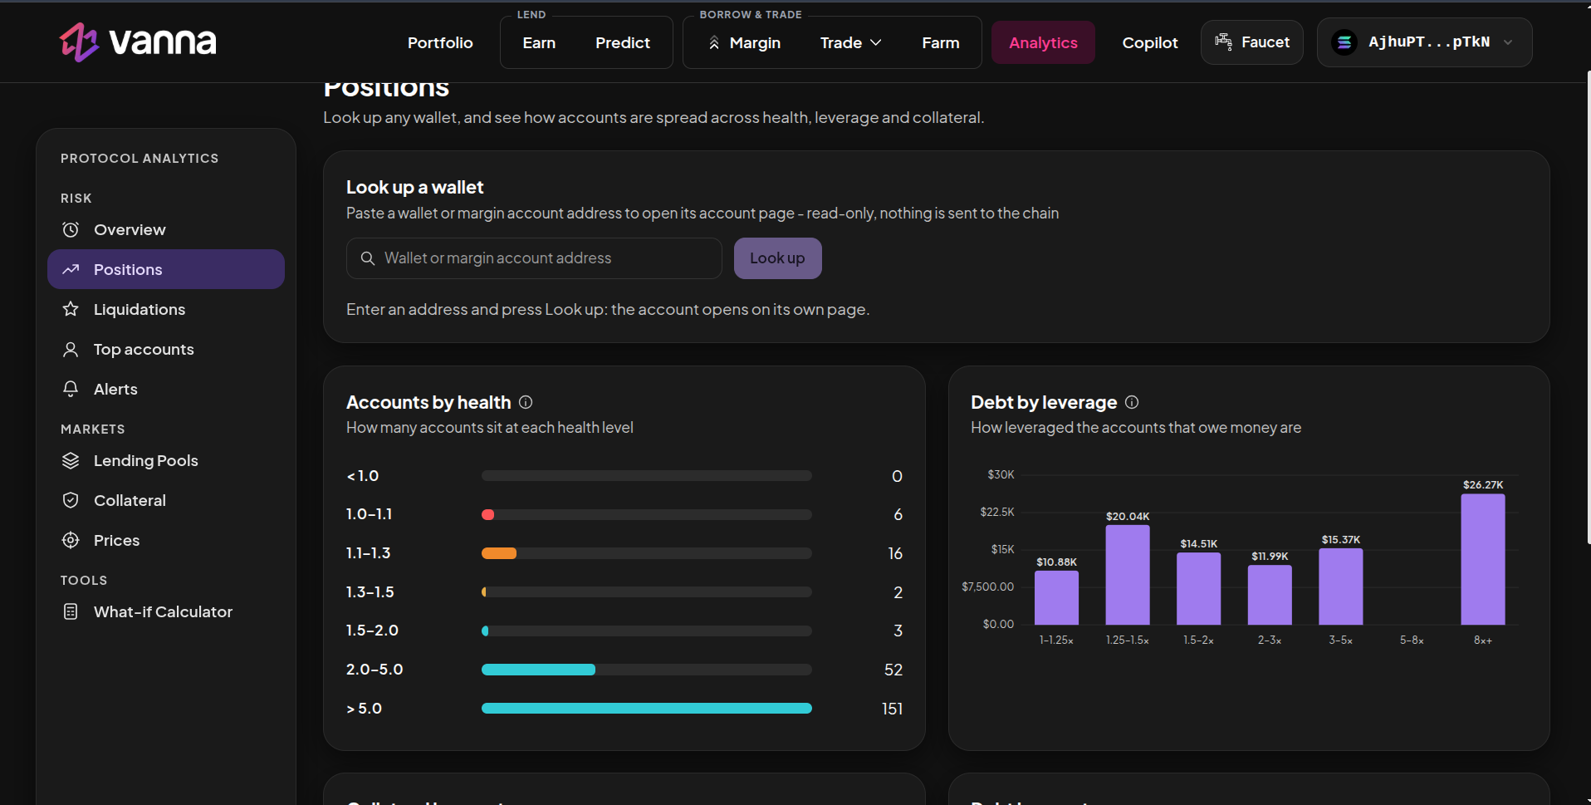Open the Portfolio tab
The image size is (1591, 805).
pyautogui.click(x=440, y=42)
